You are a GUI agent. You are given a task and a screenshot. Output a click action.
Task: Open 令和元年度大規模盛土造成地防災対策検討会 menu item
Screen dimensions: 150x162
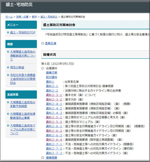[x=23, y=79]
